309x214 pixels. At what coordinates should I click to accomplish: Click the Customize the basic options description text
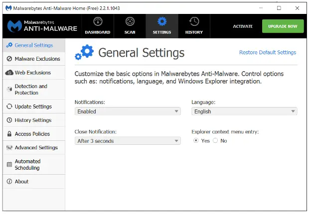(x=179, y=77)
